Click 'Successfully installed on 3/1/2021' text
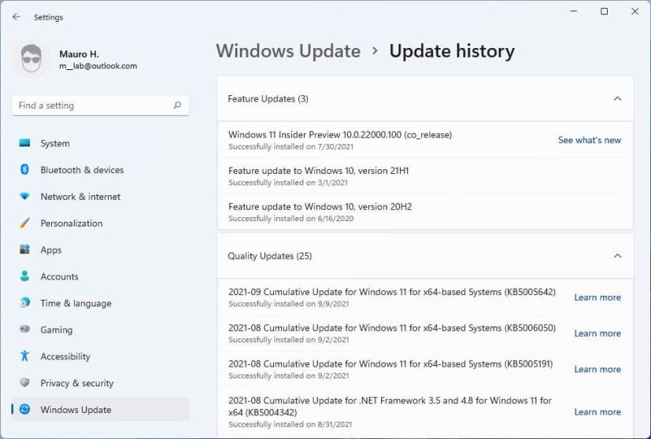 [x=288, y=183]
